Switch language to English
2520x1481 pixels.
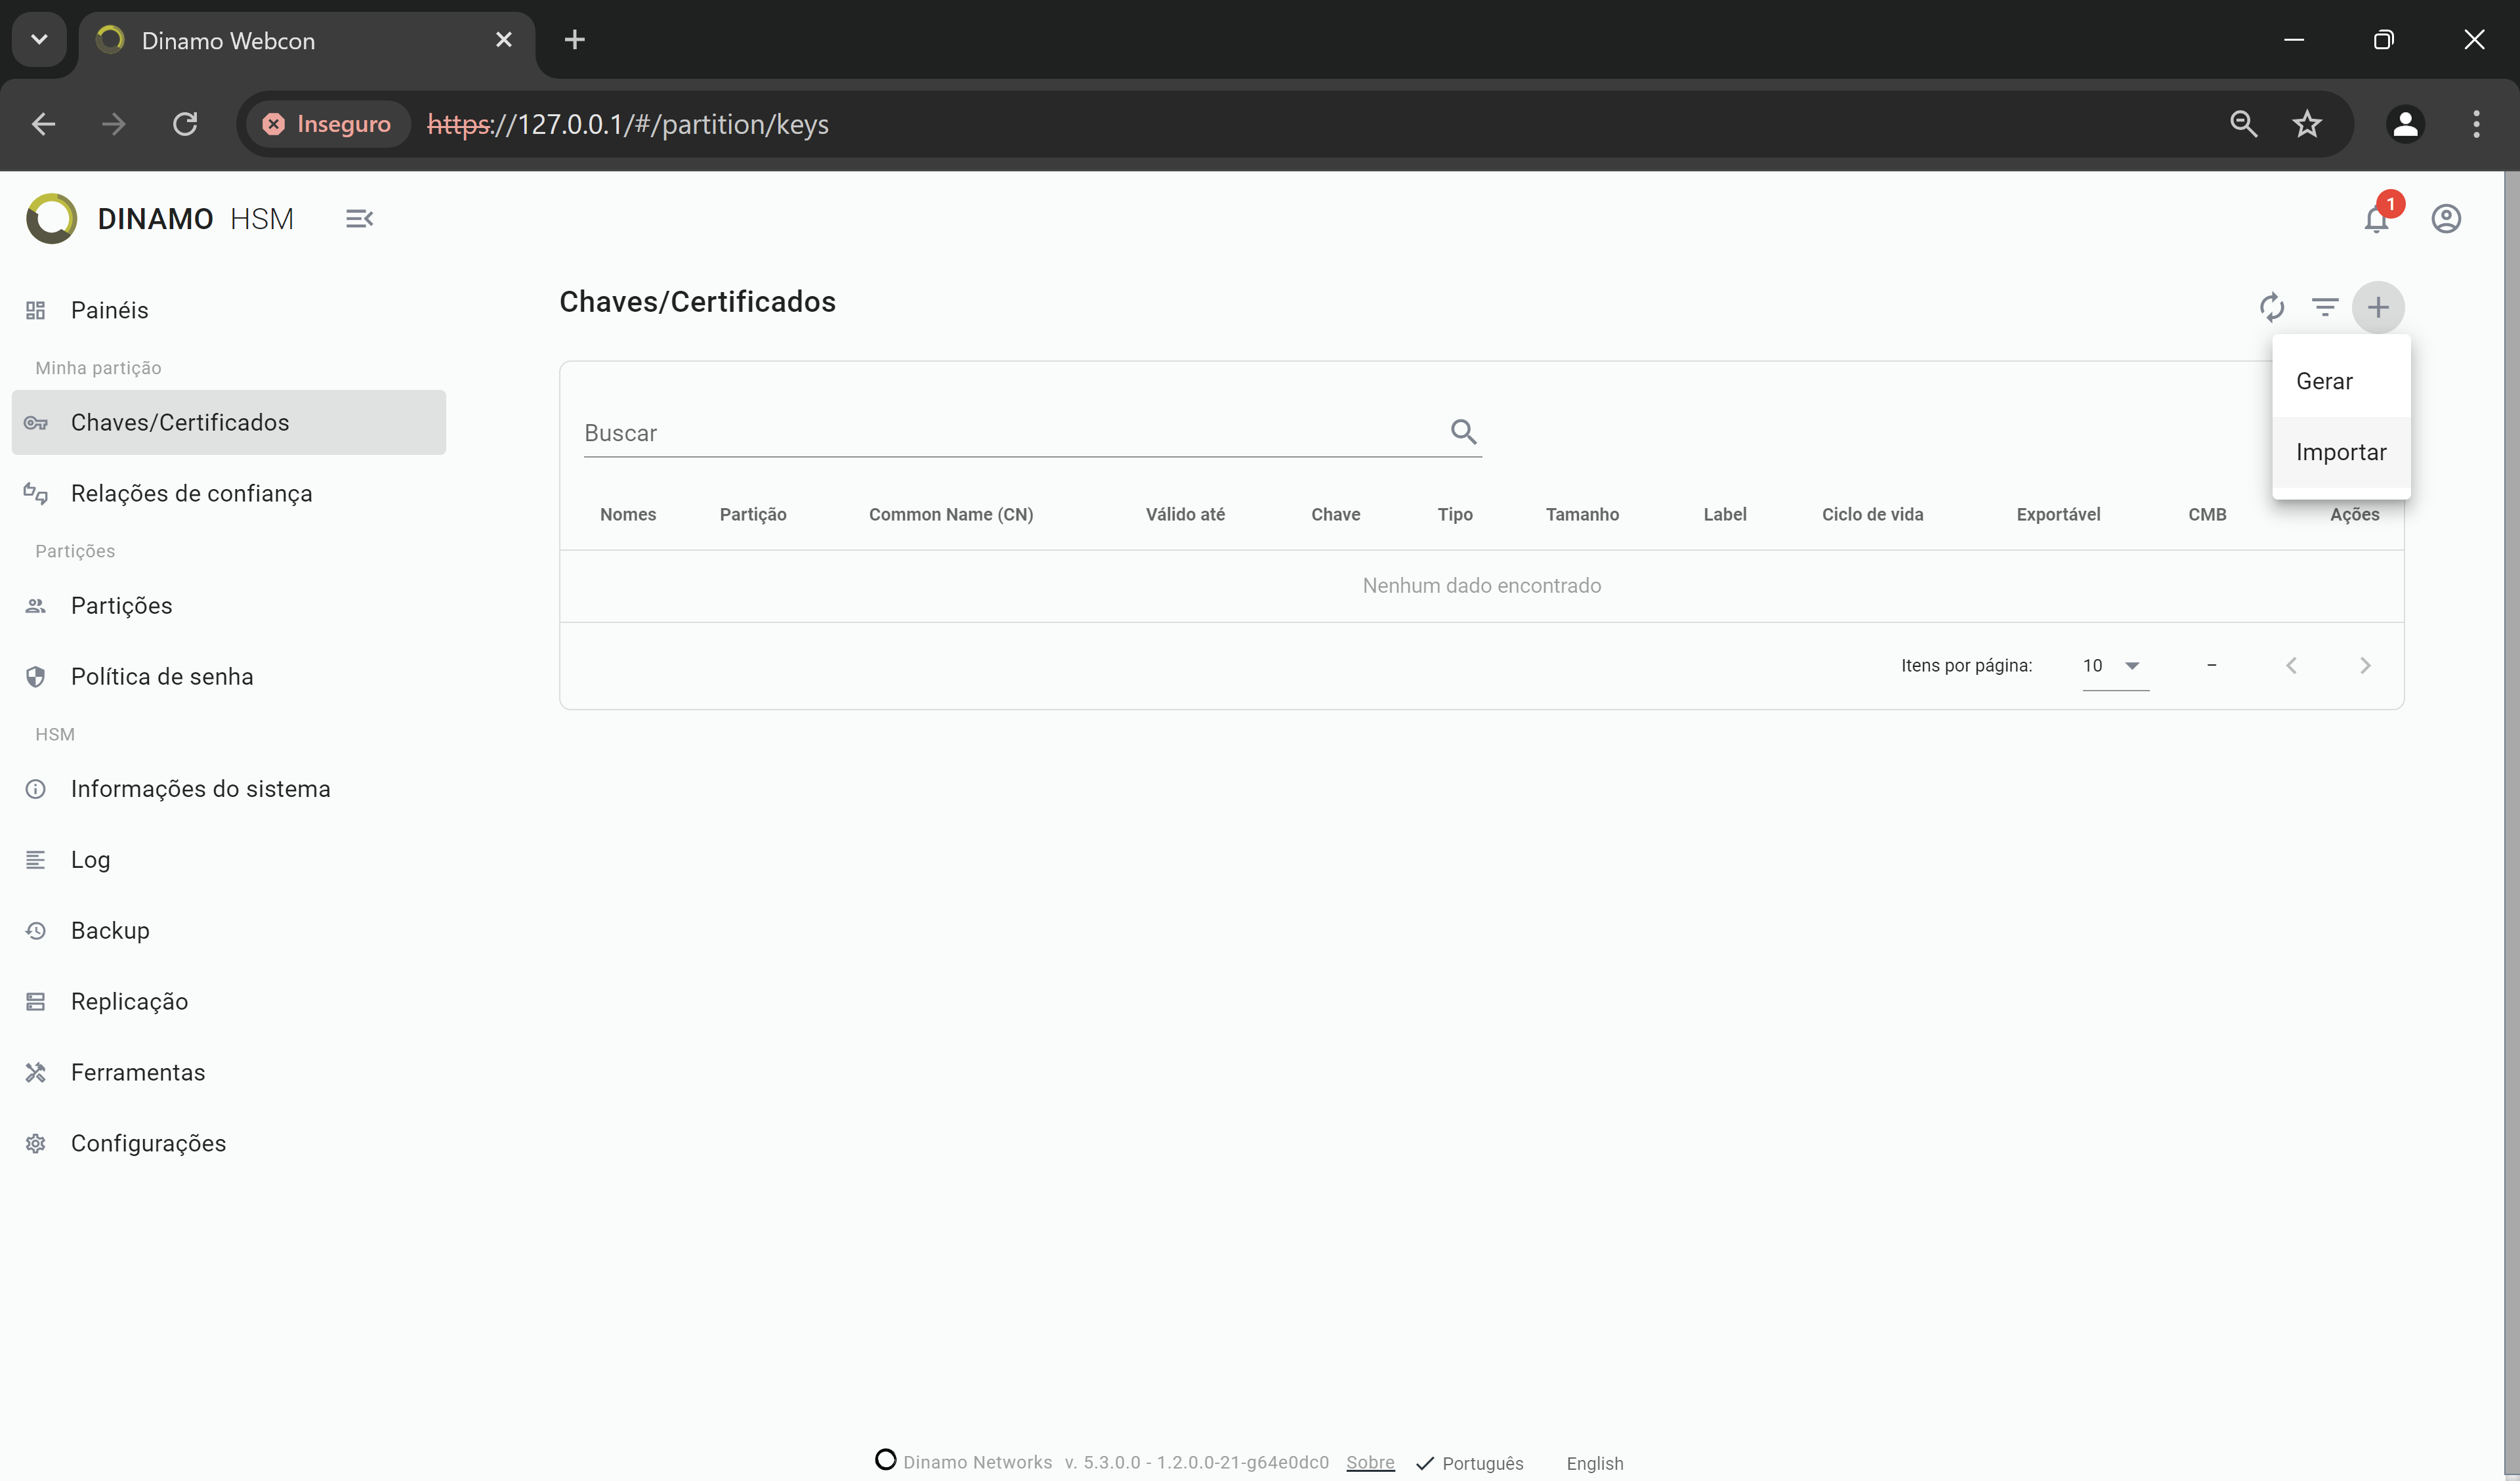coord(1594,1463)
